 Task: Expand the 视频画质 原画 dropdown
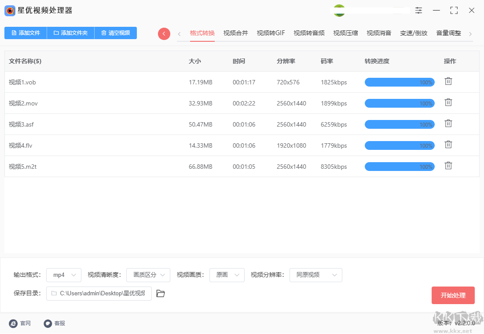click(x=227, y=275)
